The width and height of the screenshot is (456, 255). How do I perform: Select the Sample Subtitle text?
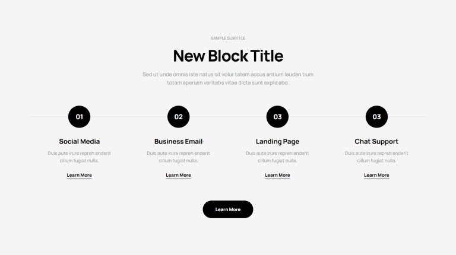pyautogui.click(x=228, y=38)
